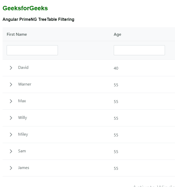
Task: Select the Miley name cell
Action: (23, 134)
